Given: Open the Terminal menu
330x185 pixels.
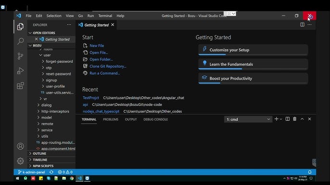Looking at the screenshot, I should 105,16.
